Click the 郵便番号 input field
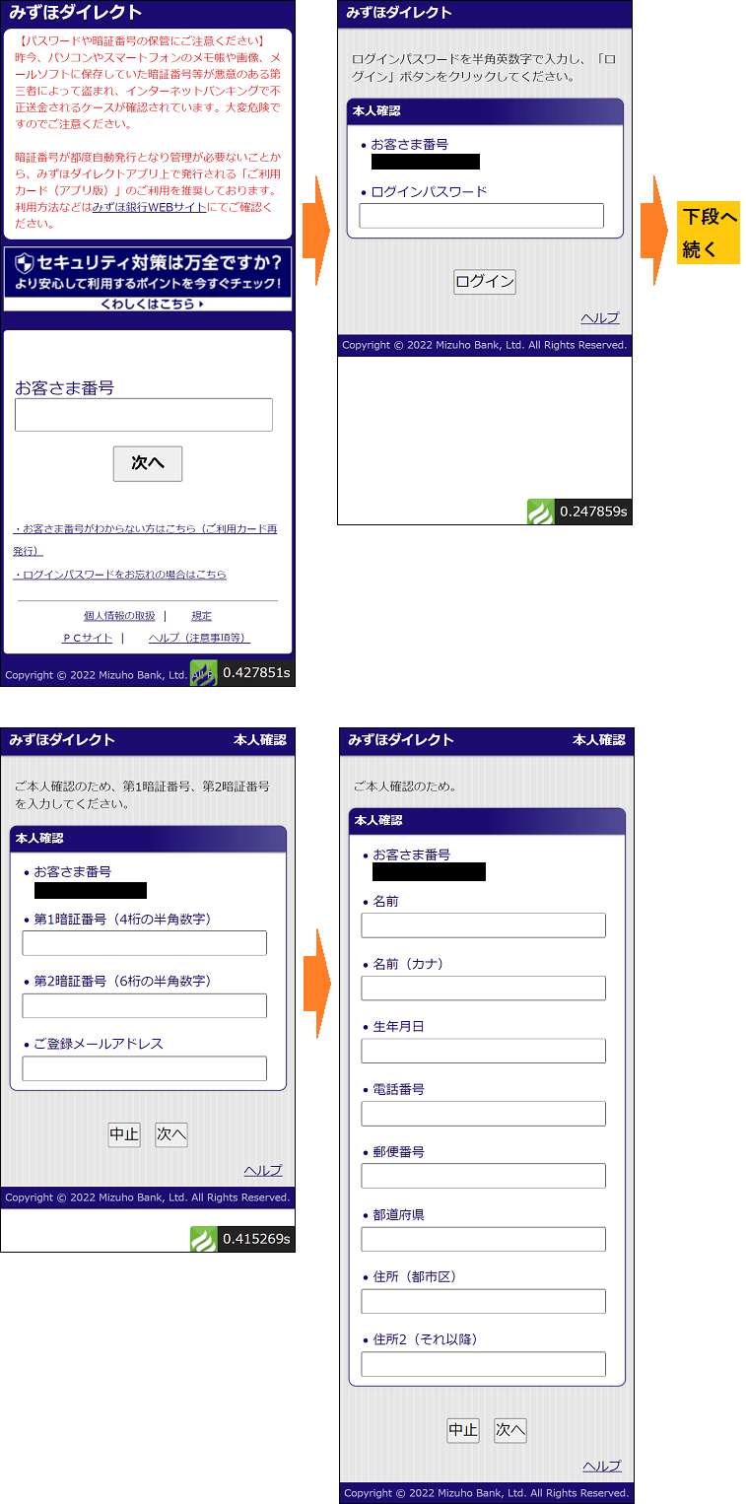Image resolution: width=746 pixels, height=1504 pixels. (x=483, y=1176)
